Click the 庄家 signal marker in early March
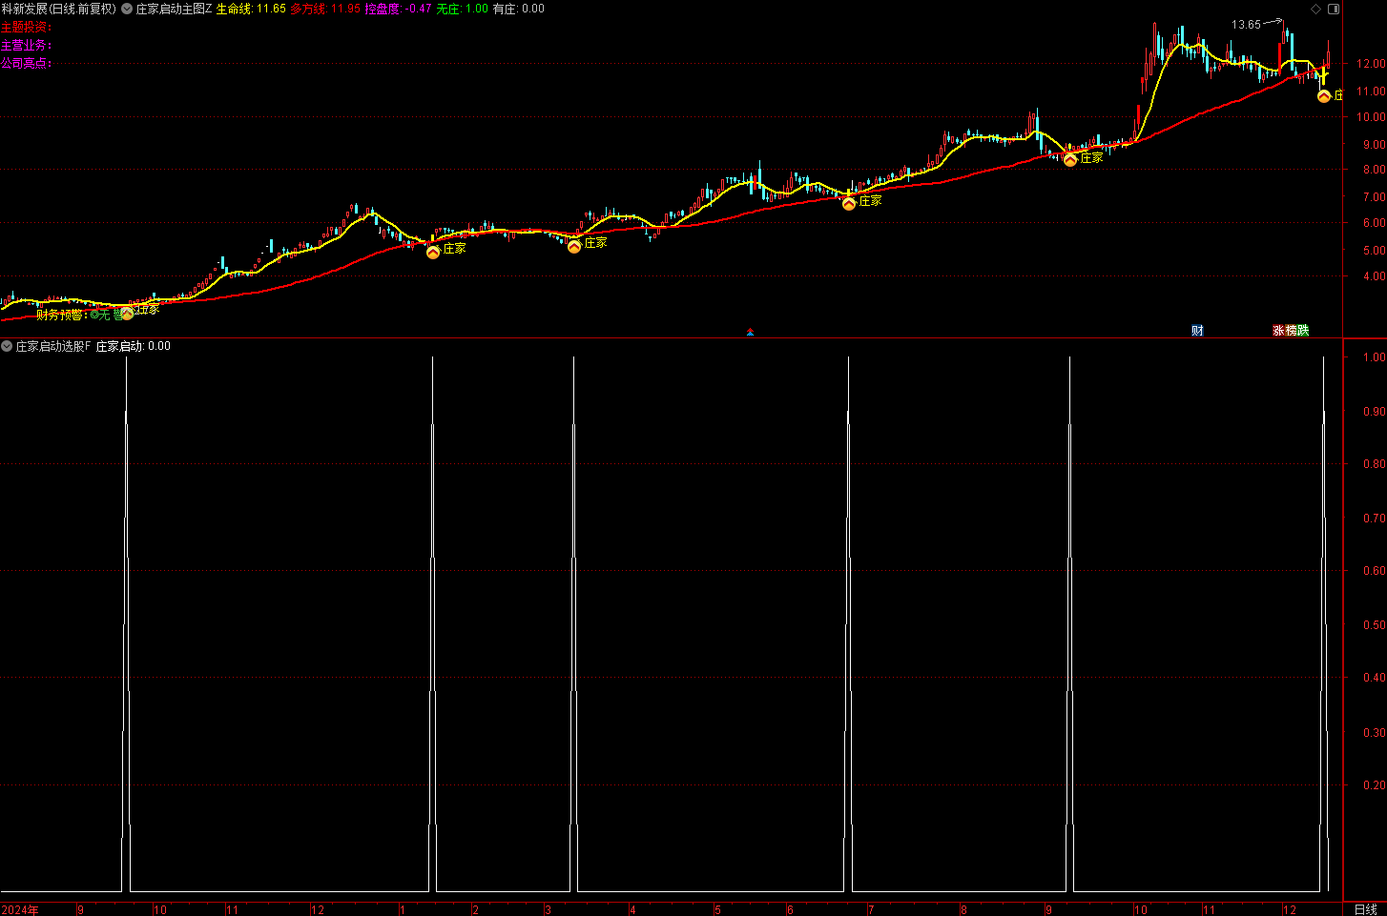This screenshot has height=916, width=1387. [x=574, y=246]
